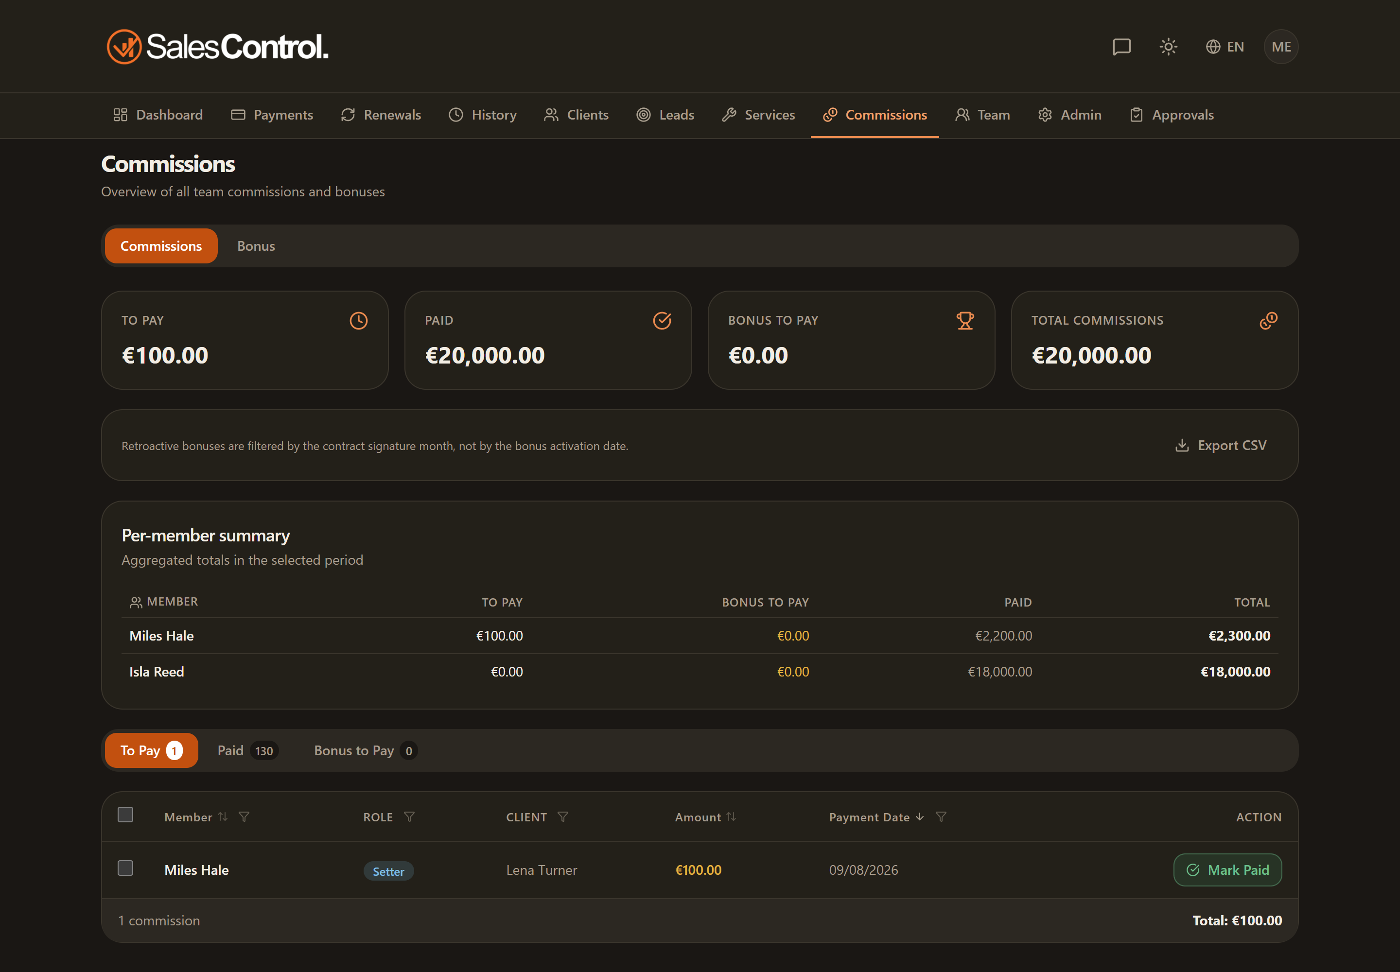1400x972 pixels.
Task: Open the Bonus to Pay tab
Action: pyautogui.click(x=365, y=750)
